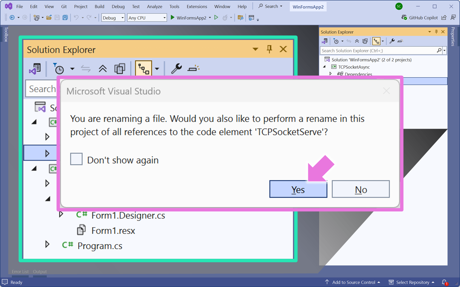Image resolution: width=460 pixels, height=287 pixels.
Task: Click Show All Files icon in docked Solution Explorer
Action: [x=365, y=41]
